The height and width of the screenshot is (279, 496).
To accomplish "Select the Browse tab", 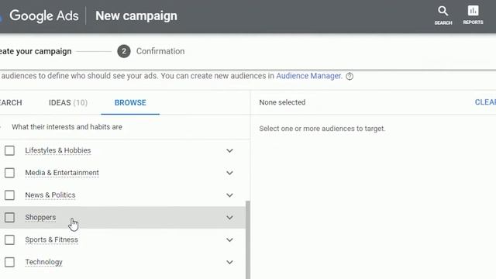I will 130,103.
